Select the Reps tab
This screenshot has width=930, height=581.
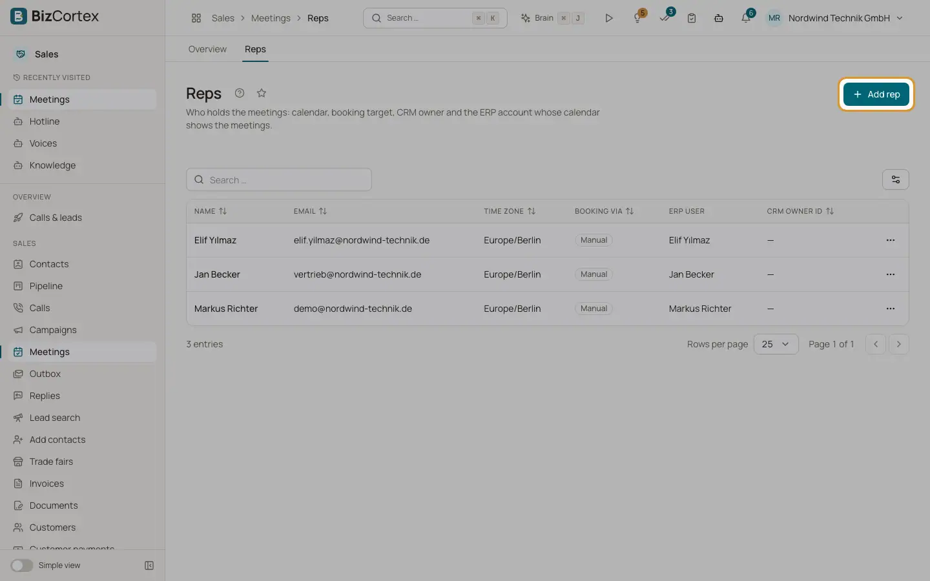point(255,49)
